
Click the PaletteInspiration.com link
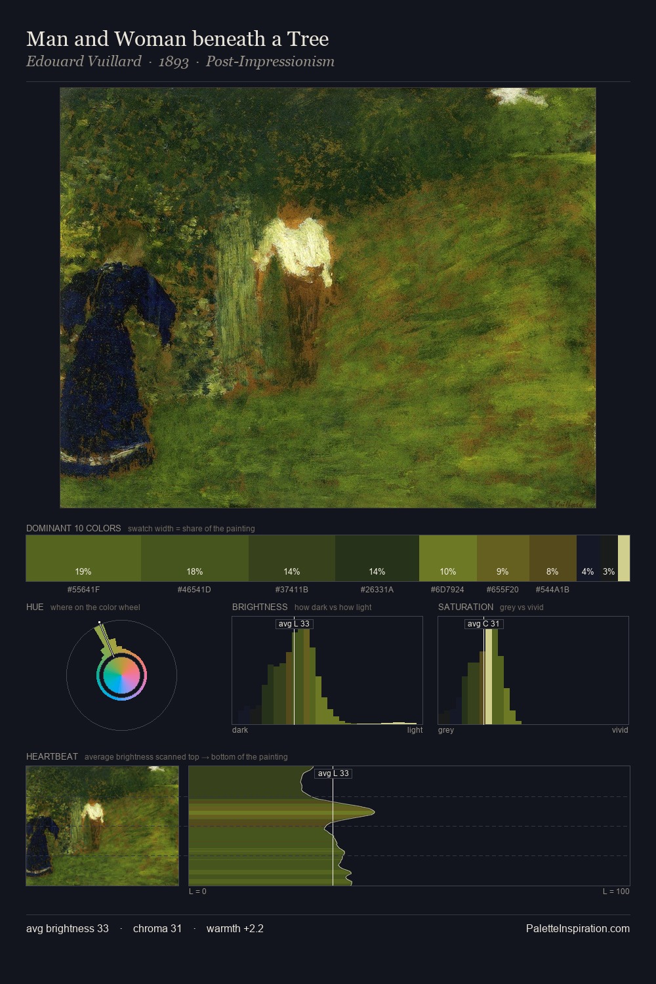click(578, 928)
